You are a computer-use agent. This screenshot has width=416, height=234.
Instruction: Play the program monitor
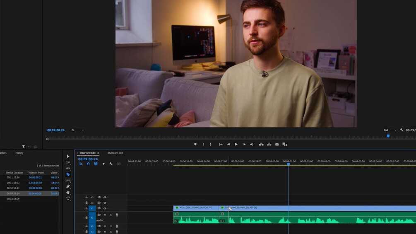point(236,144)
